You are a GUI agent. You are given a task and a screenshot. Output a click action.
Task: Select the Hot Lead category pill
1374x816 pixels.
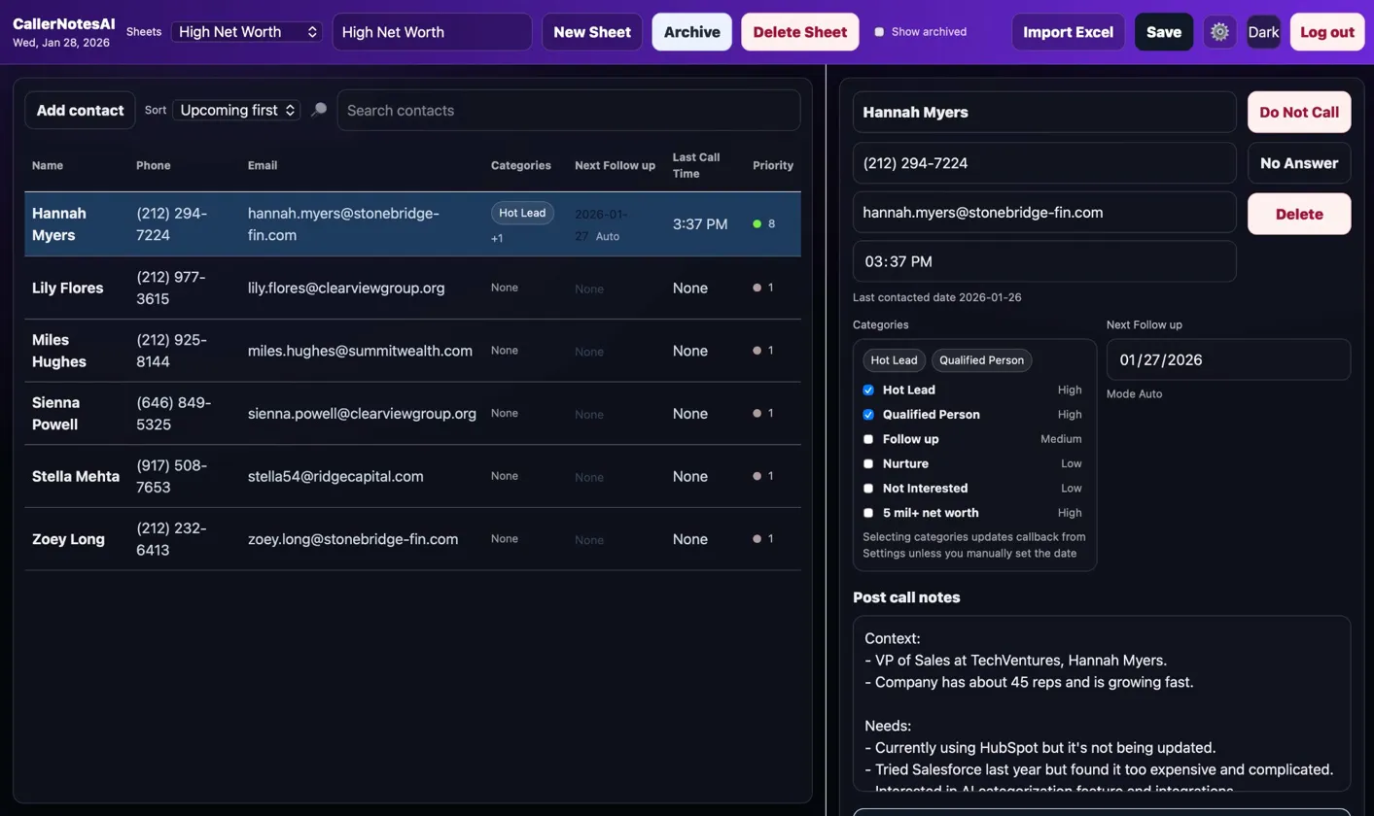tap(893, 359)
